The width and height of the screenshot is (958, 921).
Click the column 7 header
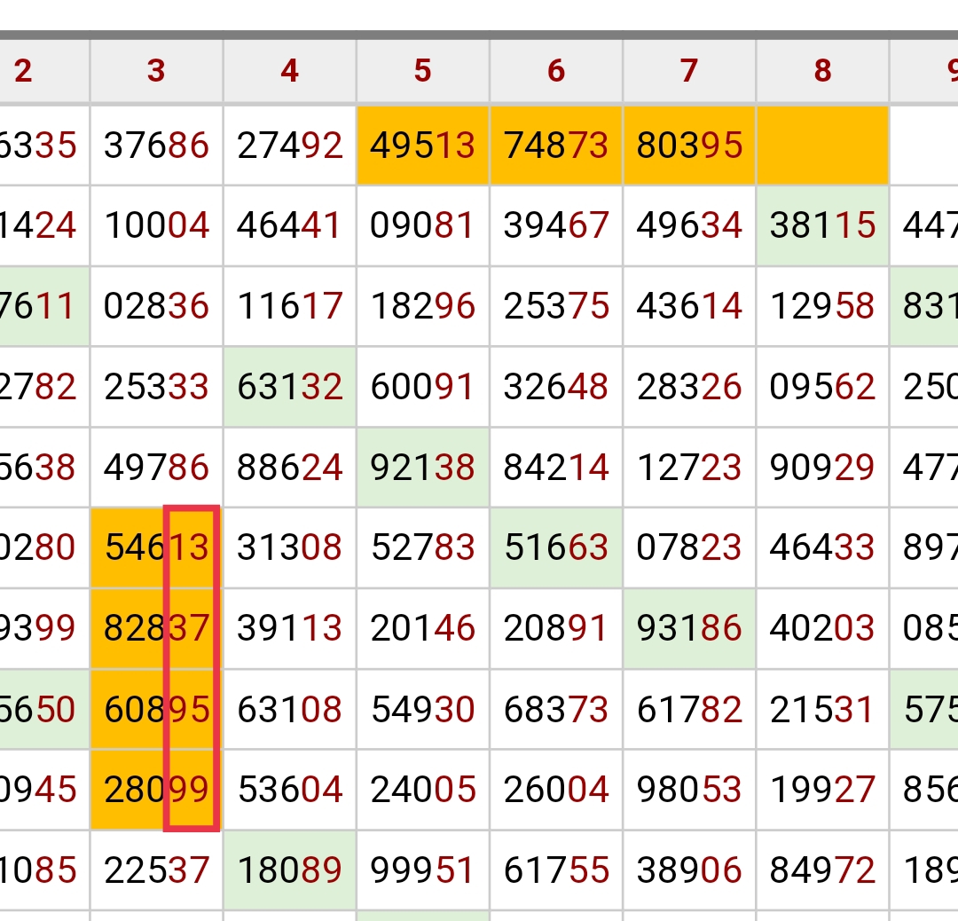689,71
